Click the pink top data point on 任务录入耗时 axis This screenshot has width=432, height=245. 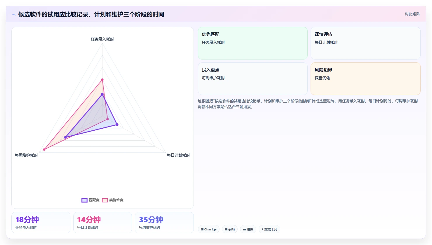[102, 80]
